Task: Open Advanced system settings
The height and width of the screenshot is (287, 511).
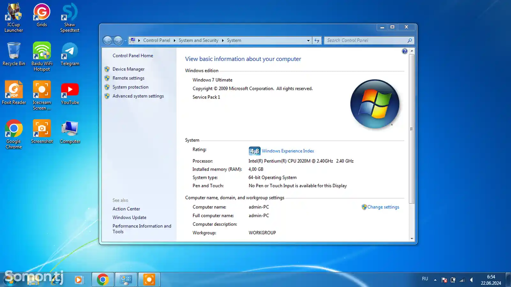Action: pyautogui.click(x=138, y=96)
